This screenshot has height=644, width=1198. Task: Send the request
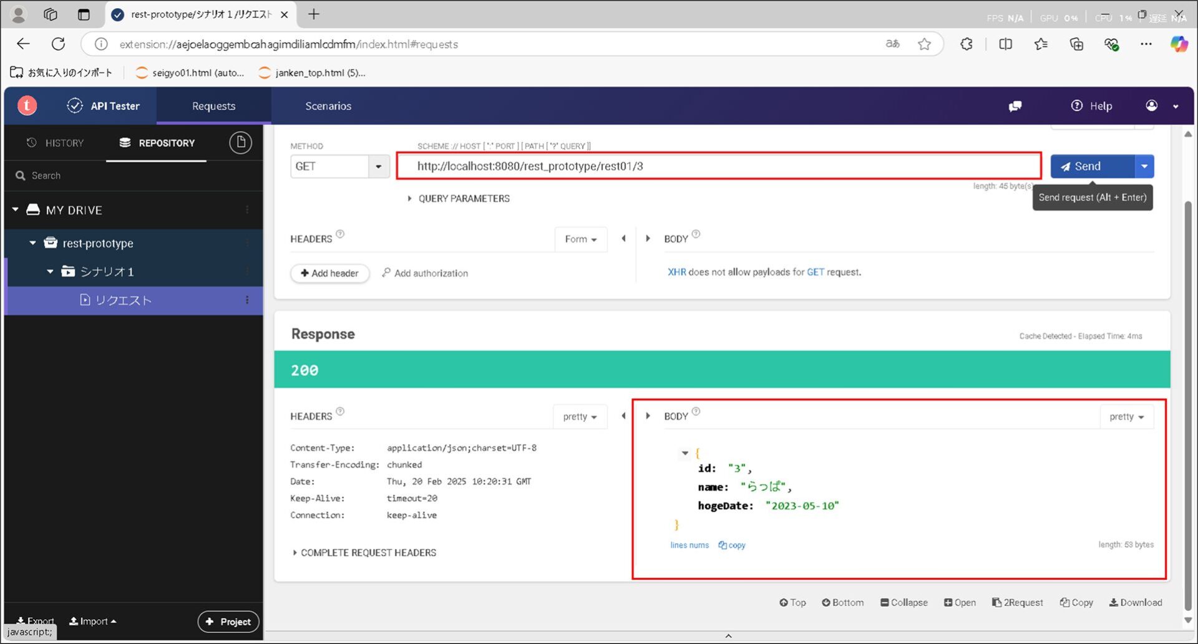[x=1092, y=166]
